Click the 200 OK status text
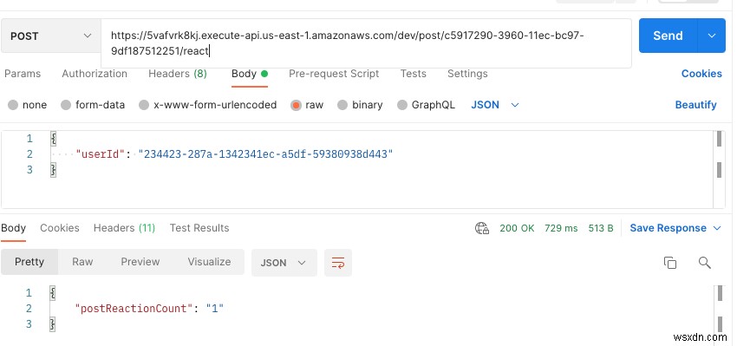Viewport: 737px width, 346px height. pos(517,228)
